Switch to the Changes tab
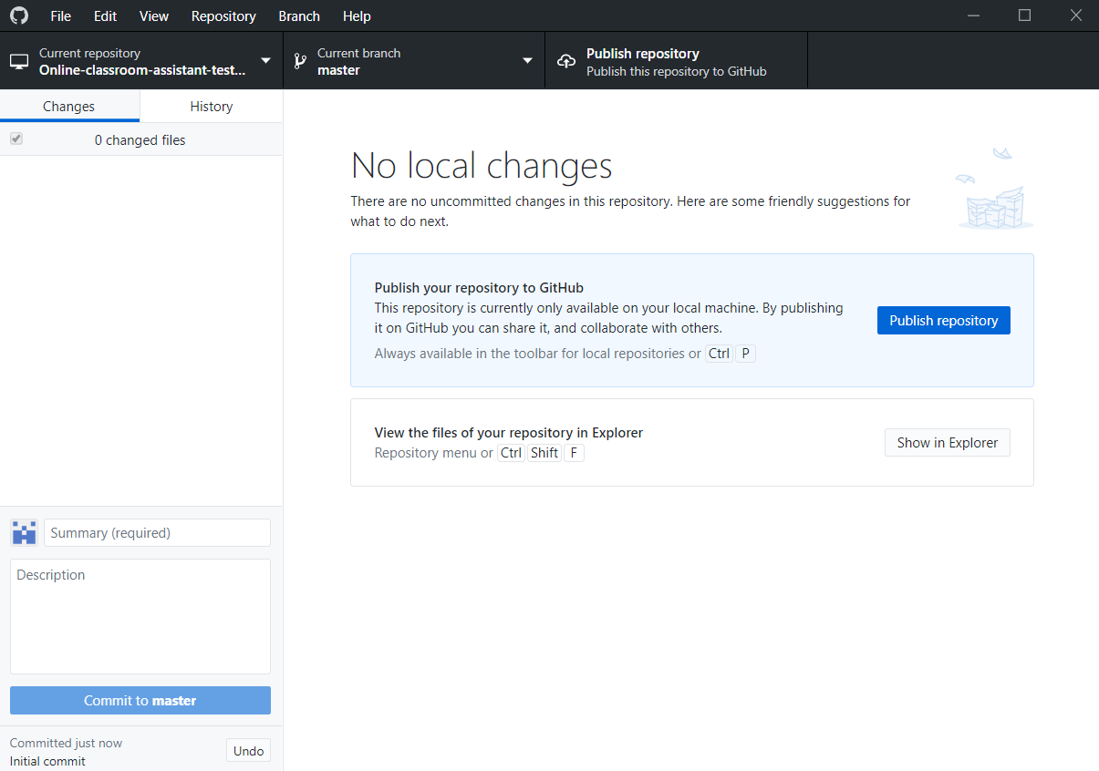The width and height of the screenshot is (1099, 771). click(69, 106)
